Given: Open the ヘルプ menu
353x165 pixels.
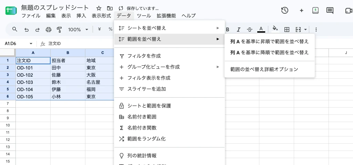Looking at the screenshot, I should (x=189, y=16).
